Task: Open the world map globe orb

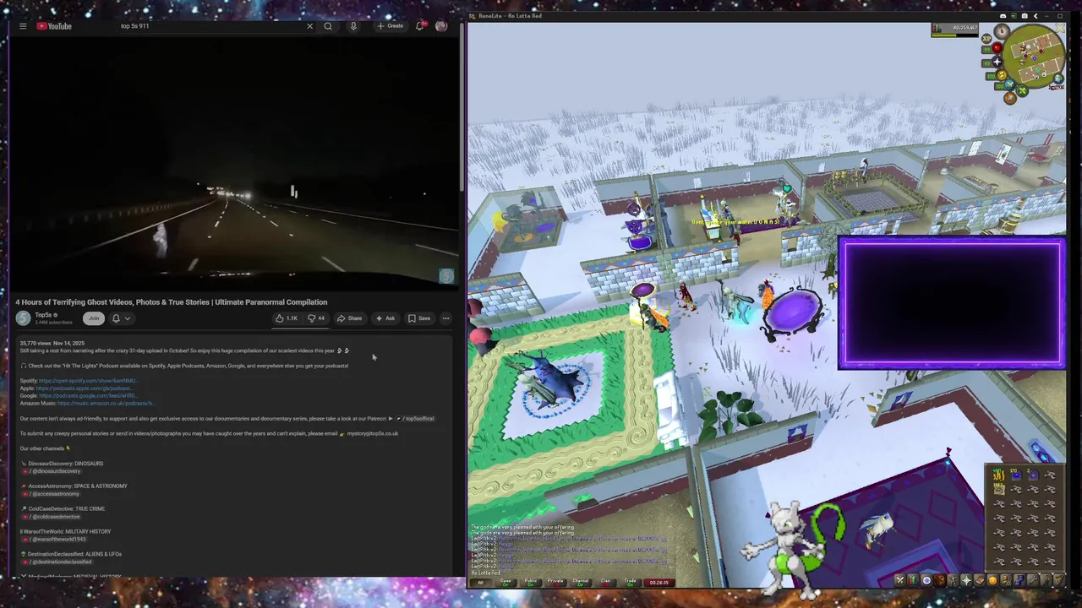Action: click(1058, 79)
